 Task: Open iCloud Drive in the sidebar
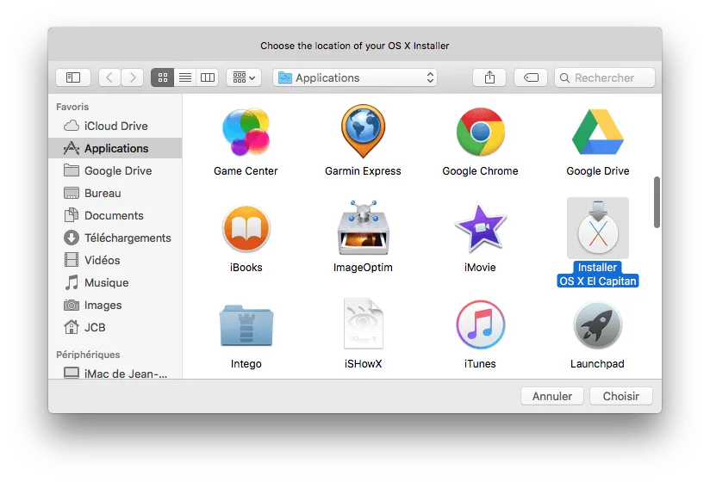[115, 126]
